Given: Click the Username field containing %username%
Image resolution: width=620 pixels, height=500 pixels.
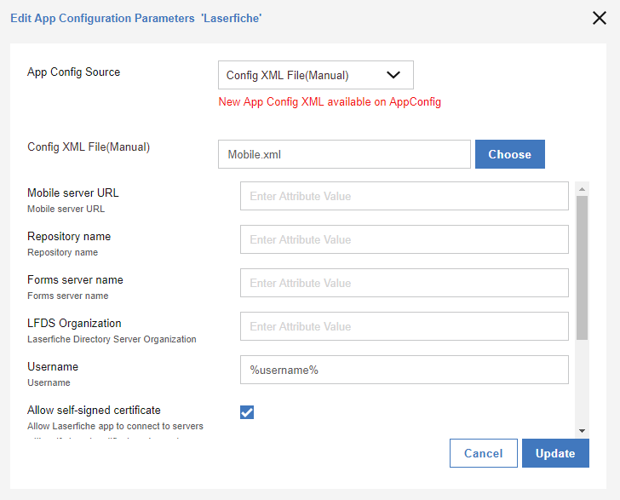Looking at the screenshot, I should tap(404, 370).
